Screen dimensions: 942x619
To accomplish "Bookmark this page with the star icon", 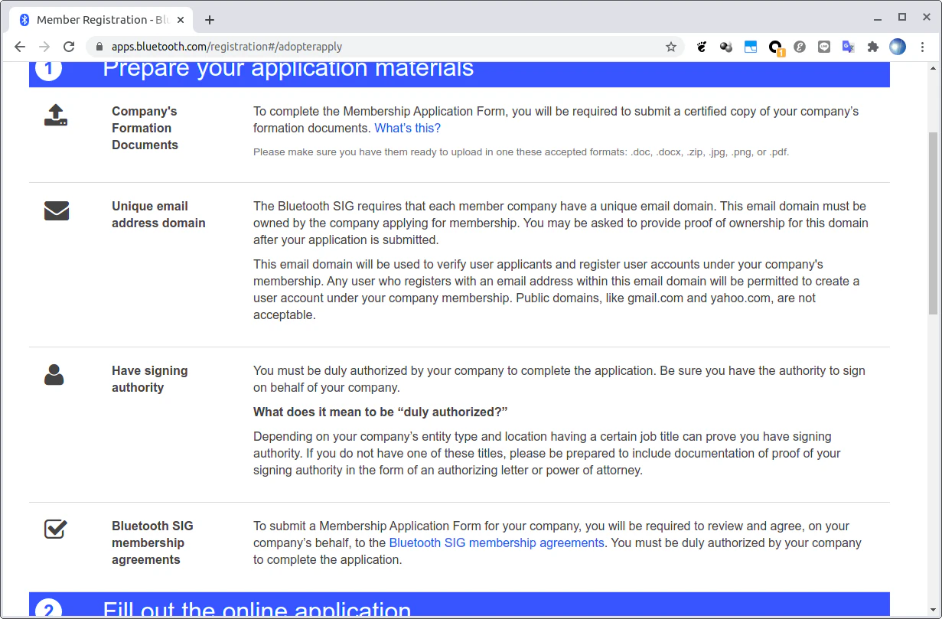I will click(x=671, y=47).
